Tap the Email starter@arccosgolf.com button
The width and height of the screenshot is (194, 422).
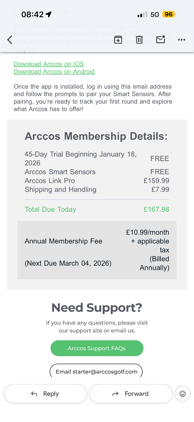[96, 372]
